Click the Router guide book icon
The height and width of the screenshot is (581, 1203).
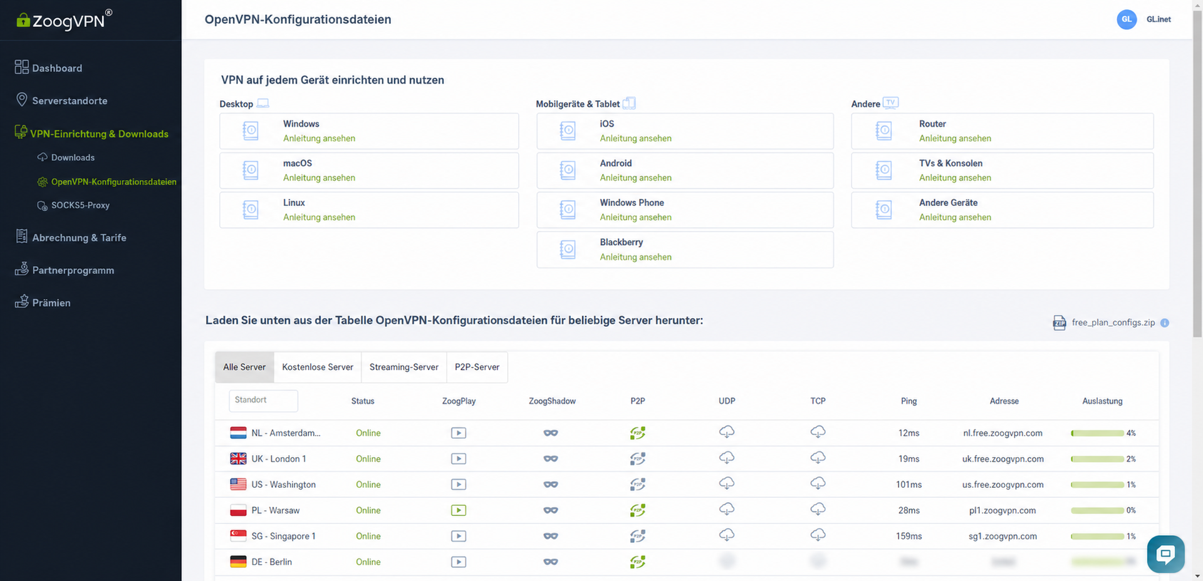tap(884, 131)
